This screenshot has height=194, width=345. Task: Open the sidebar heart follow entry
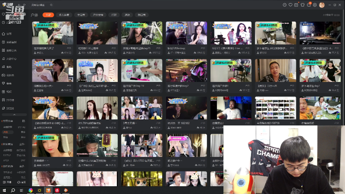[x=3, y=14]
